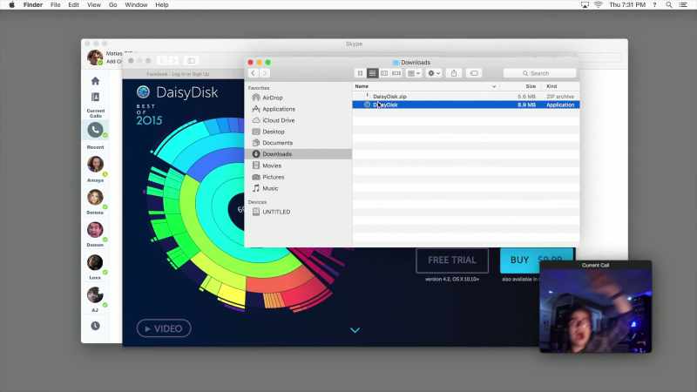Select the Skype current call phone icon
Screen dimensions: 697x392
pos(95,130)
